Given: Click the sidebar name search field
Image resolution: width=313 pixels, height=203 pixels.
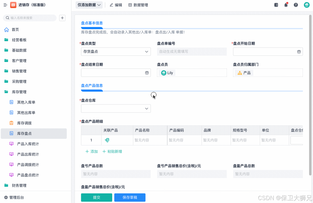Looking at the screenshot, I should tap(30, 18).
